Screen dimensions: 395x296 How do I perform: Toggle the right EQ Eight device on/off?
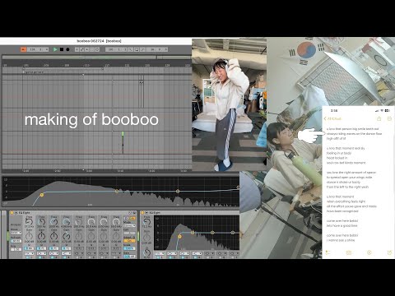click(143, 213)
